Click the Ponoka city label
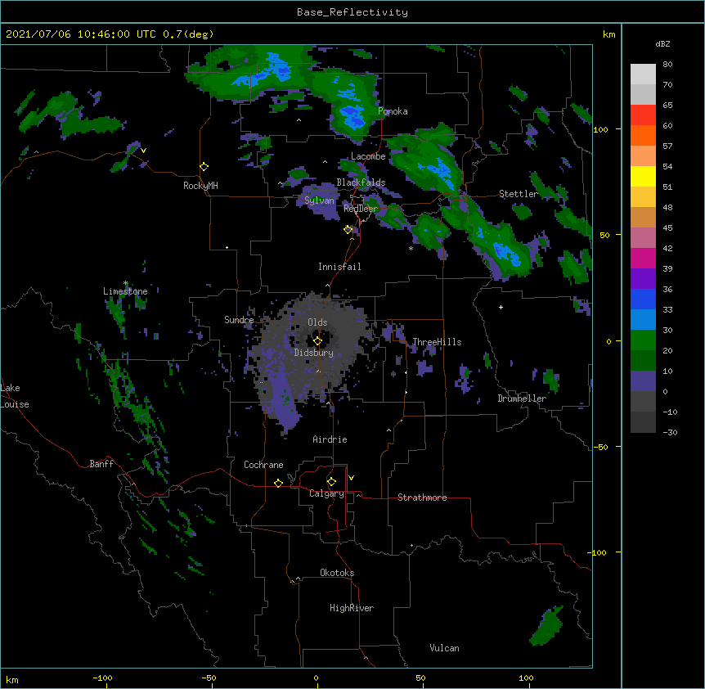This screenshot has width=705, height=689. click(x=393, y=111)
